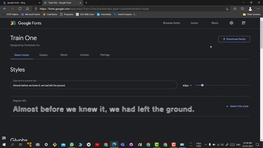Open the More menu

(215, 23)
